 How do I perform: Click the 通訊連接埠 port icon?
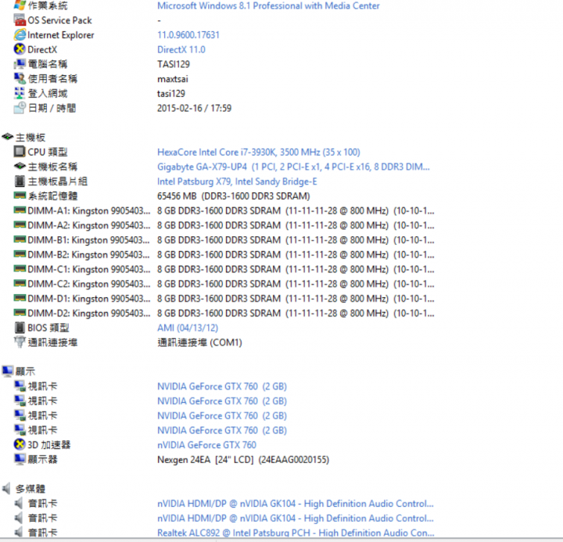[x=20, y=342]
